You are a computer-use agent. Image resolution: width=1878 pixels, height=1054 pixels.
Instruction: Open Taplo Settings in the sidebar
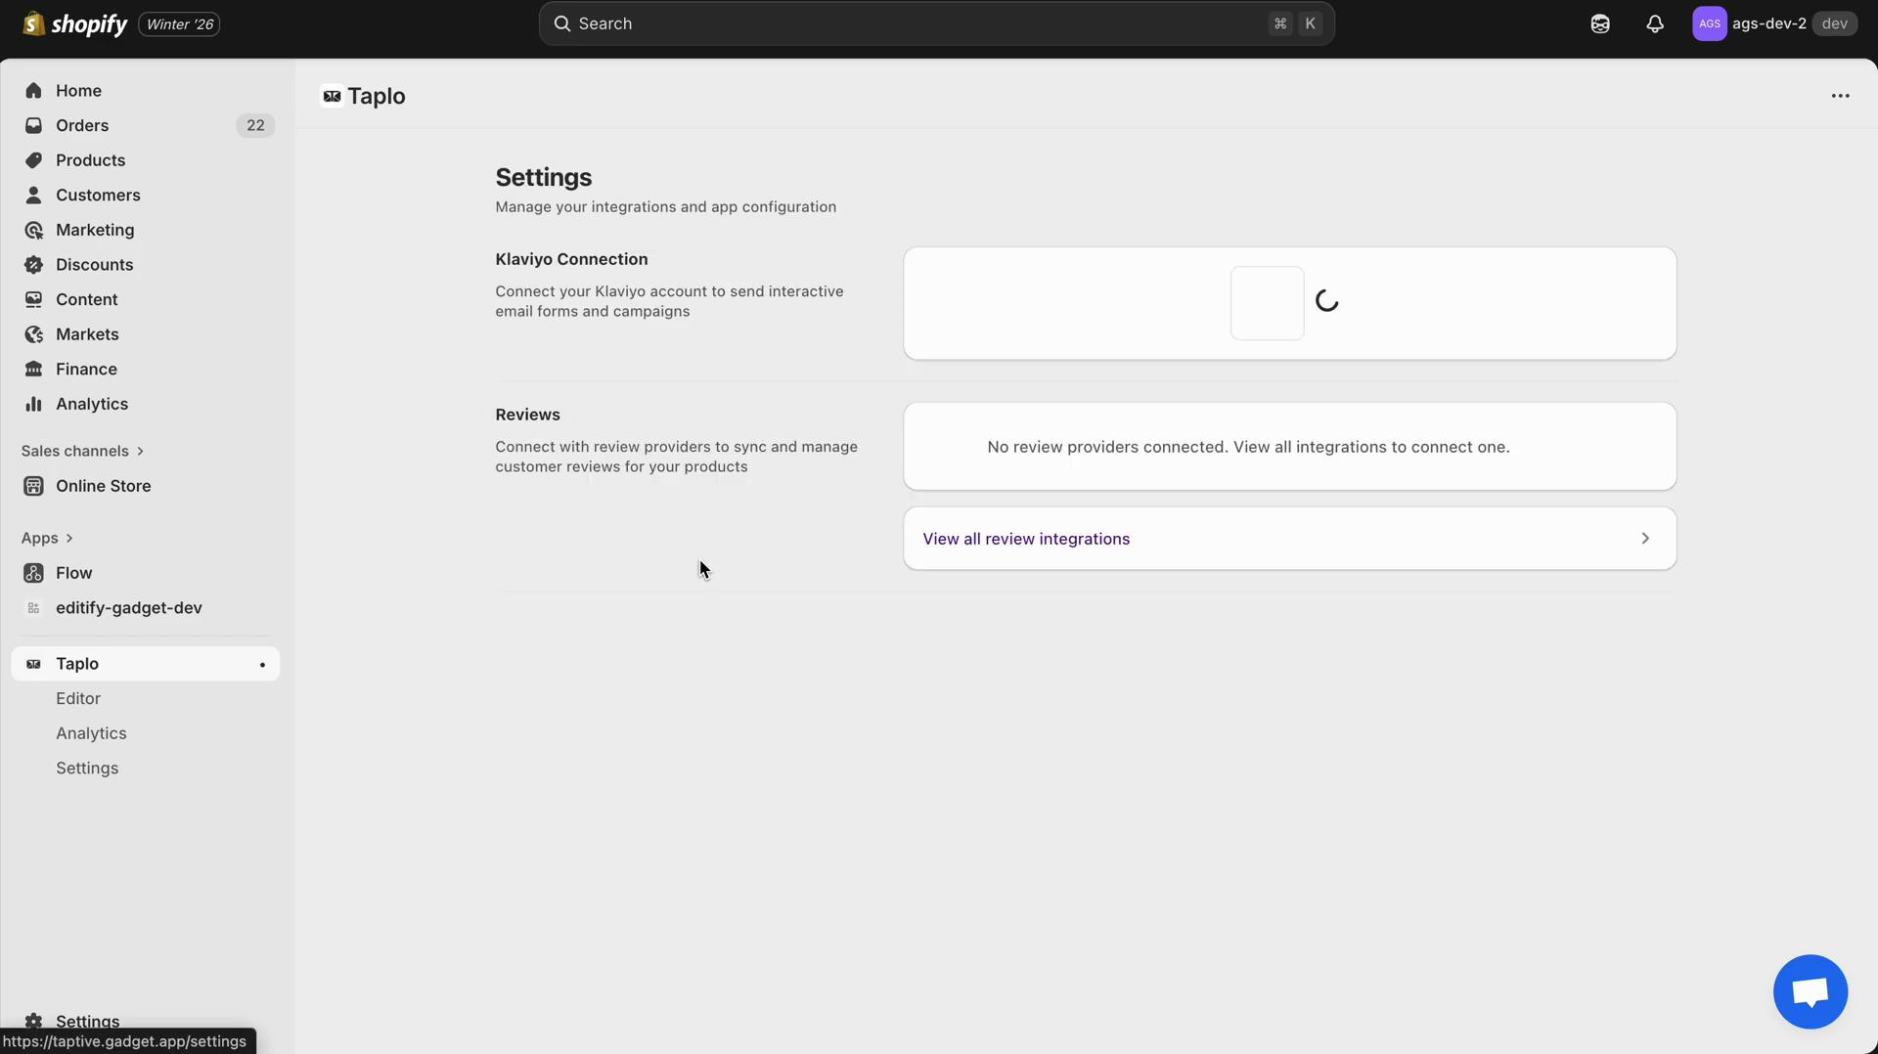point(86,769)
